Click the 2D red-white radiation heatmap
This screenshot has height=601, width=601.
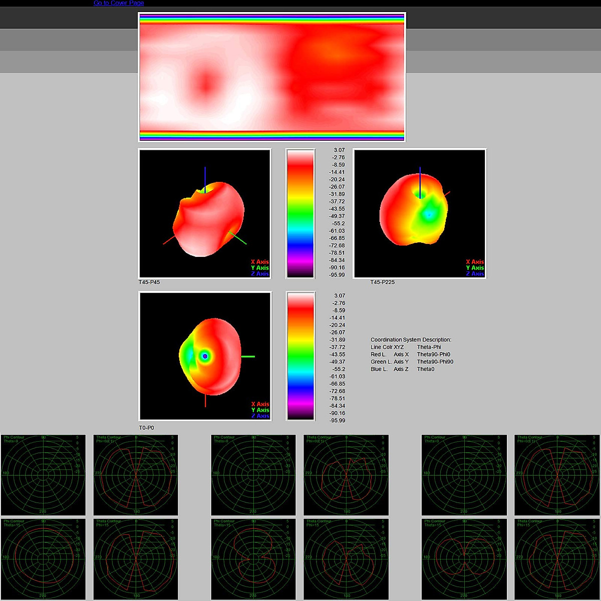click(x=271, y=77)
